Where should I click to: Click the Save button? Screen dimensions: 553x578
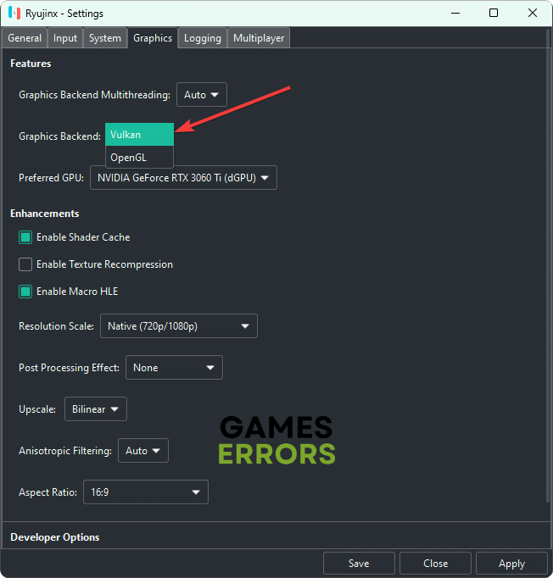pyautogui.click(x=359, y=564)
